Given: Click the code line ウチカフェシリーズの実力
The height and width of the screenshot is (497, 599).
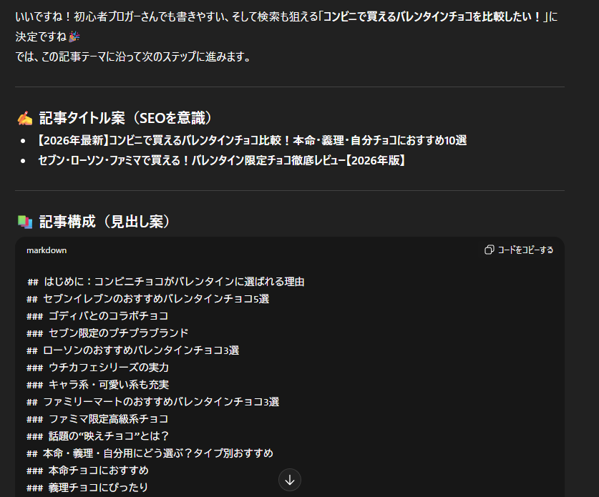Looking at the screenshot, I should (x=108, y=368).
